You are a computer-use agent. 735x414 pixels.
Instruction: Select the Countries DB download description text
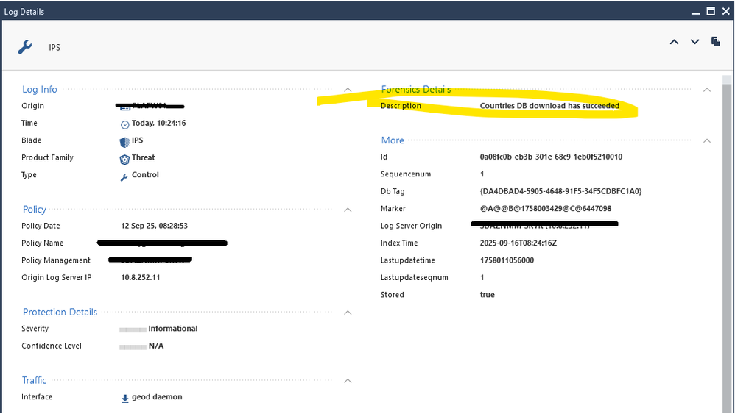click(549, 106)
